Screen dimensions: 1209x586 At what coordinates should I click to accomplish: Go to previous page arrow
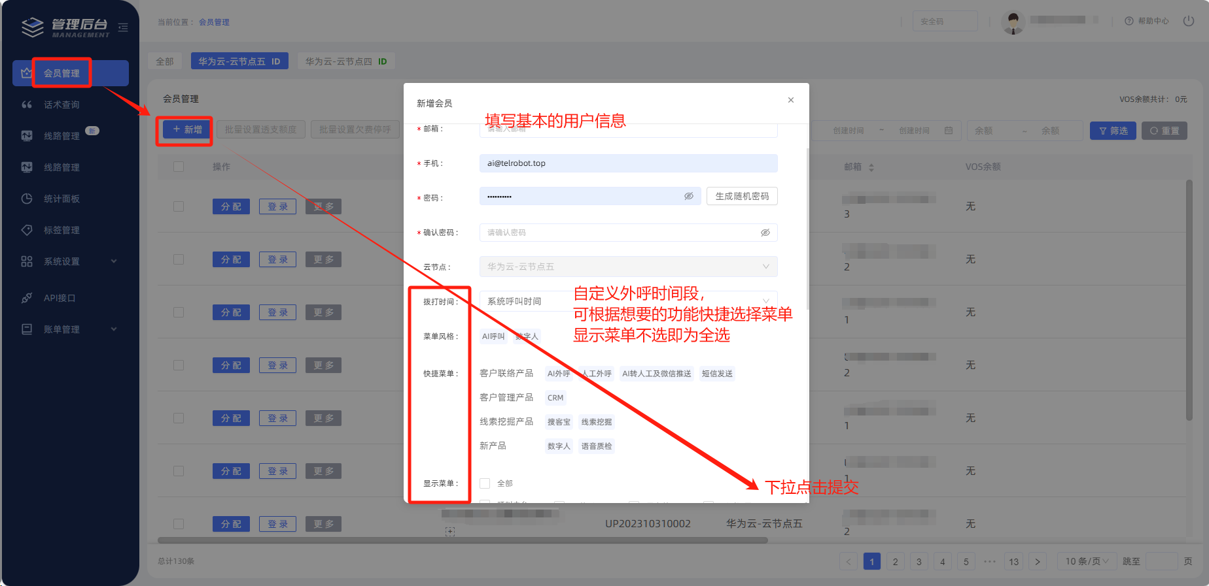click(849, 561)
